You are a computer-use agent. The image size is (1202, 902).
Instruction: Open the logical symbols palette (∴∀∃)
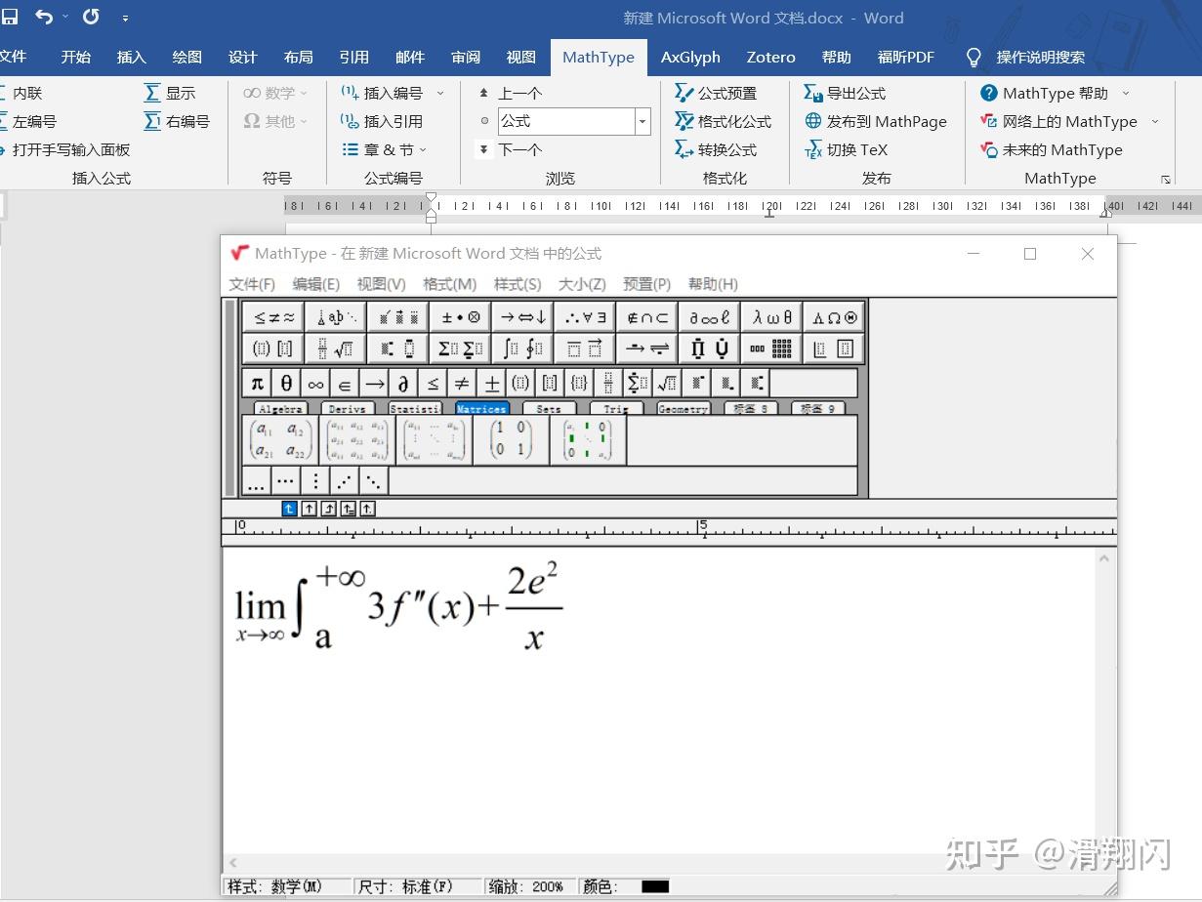click(585, 317)
